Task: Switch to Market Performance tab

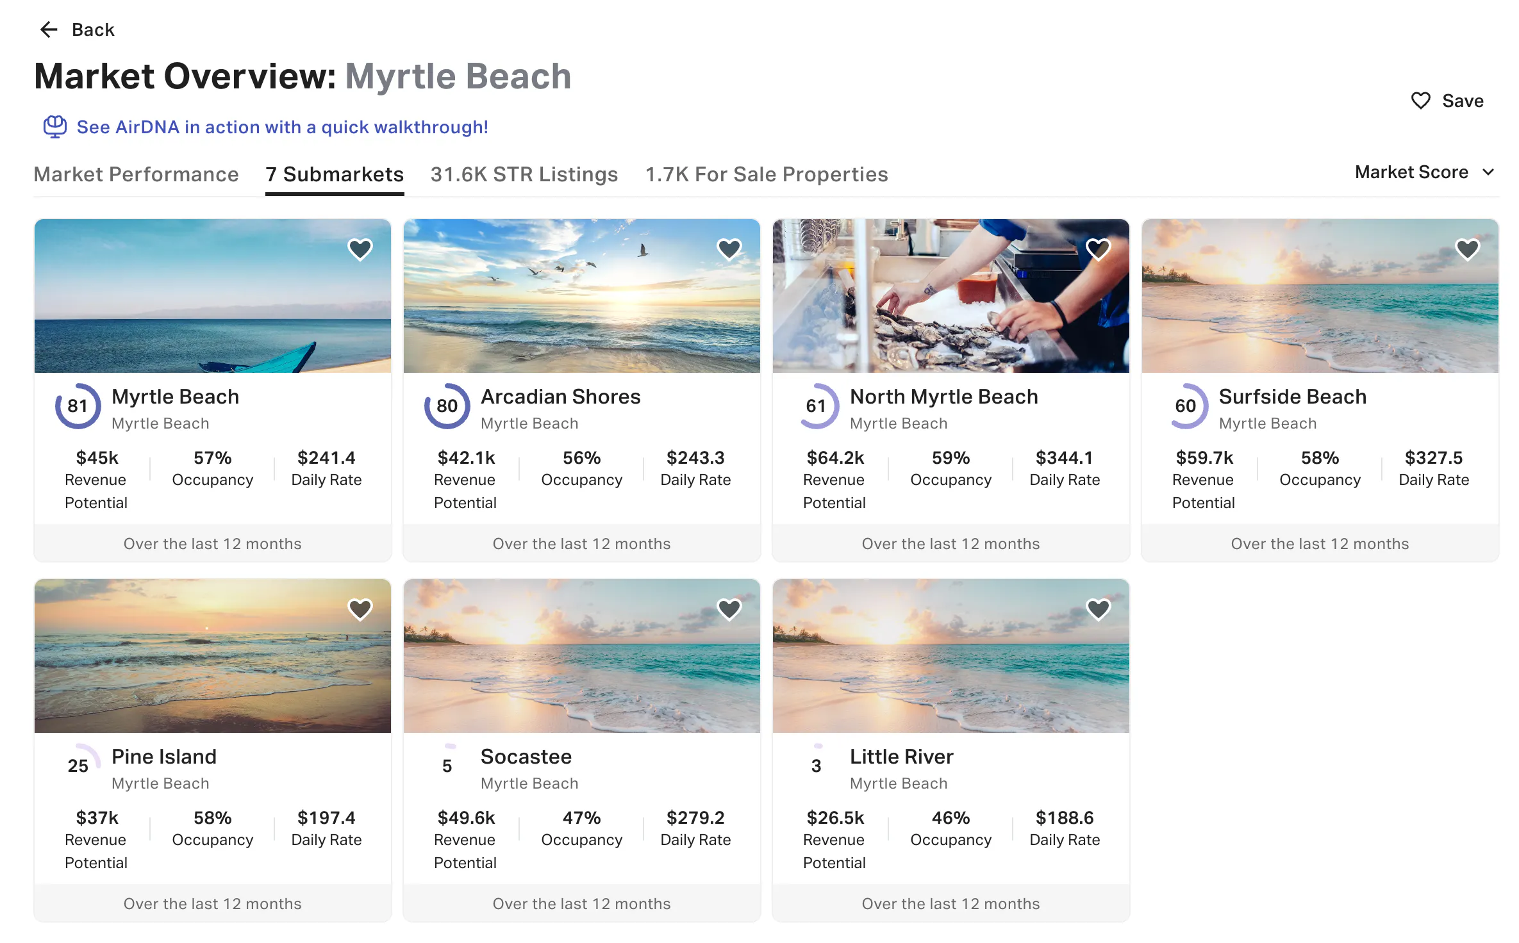Action: tap(136, 174)
